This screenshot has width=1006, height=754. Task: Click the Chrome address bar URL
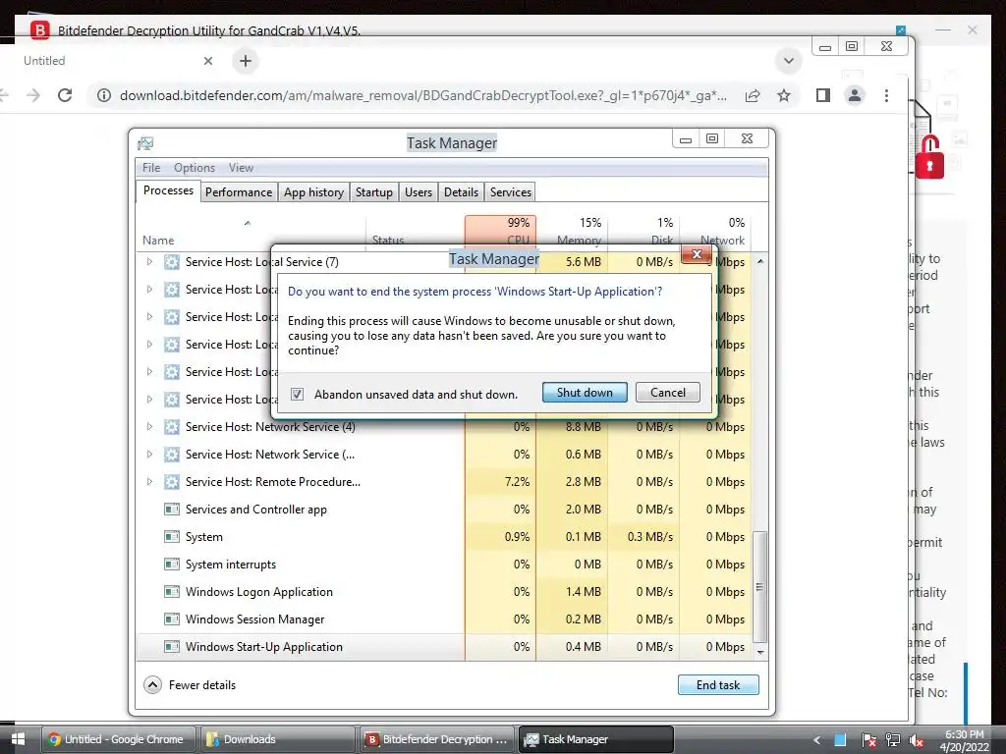(422, 95)
